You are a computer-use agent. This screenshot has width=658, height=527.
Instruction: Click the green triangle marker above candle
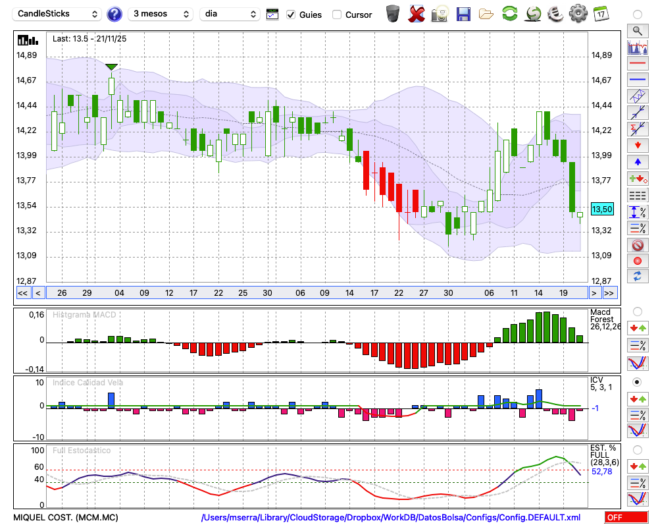click(x=111, y=67)
